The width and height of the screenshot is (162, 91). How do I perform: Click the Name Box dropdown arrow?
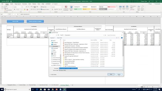tap(8, 14)
